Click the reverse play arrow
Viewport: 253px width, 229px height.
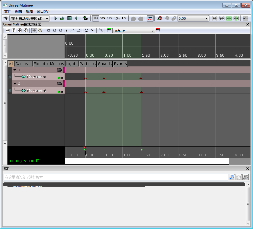pyautogui.click(x=76, y=18)
